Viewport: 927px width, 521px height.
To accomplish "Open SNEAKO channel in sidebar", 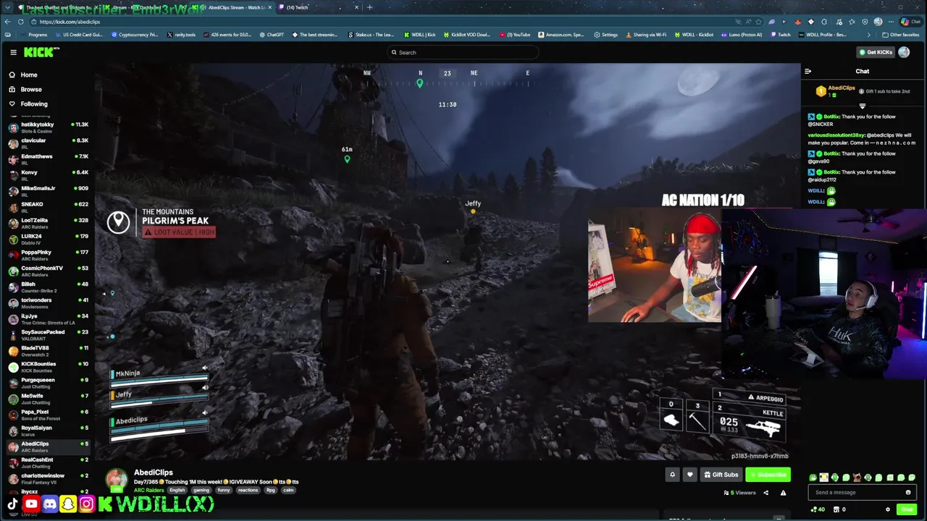I will (x=47, y=206).
